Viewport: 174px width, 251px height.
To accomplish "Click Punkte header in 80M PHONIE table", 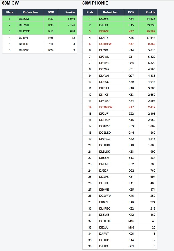I will point(150,12).
